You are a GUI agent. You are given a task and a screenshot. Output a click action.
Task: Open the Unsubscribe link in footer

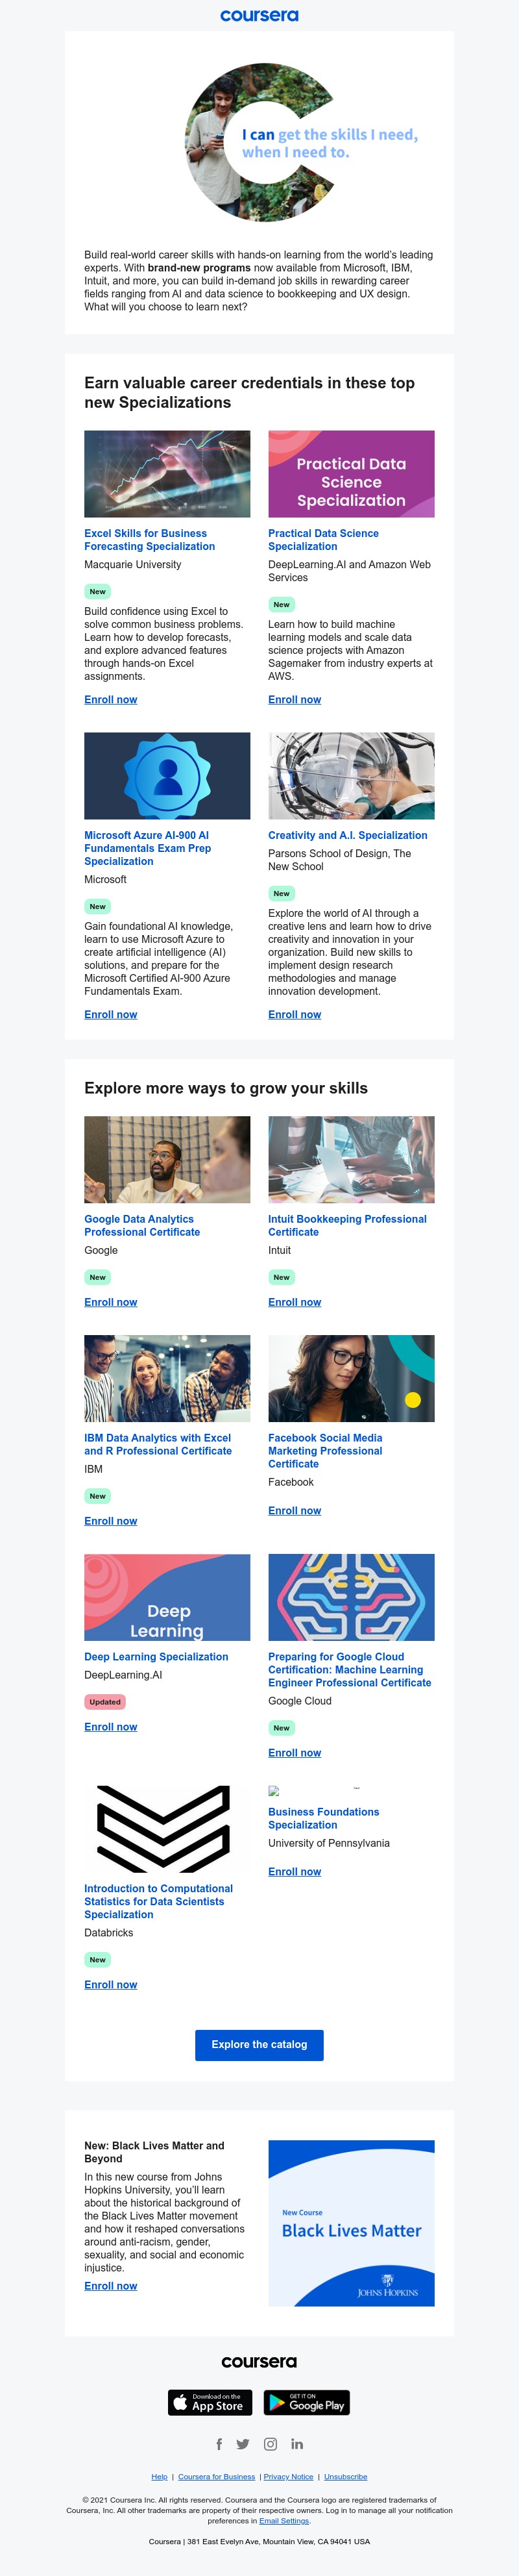(345, 2477)
